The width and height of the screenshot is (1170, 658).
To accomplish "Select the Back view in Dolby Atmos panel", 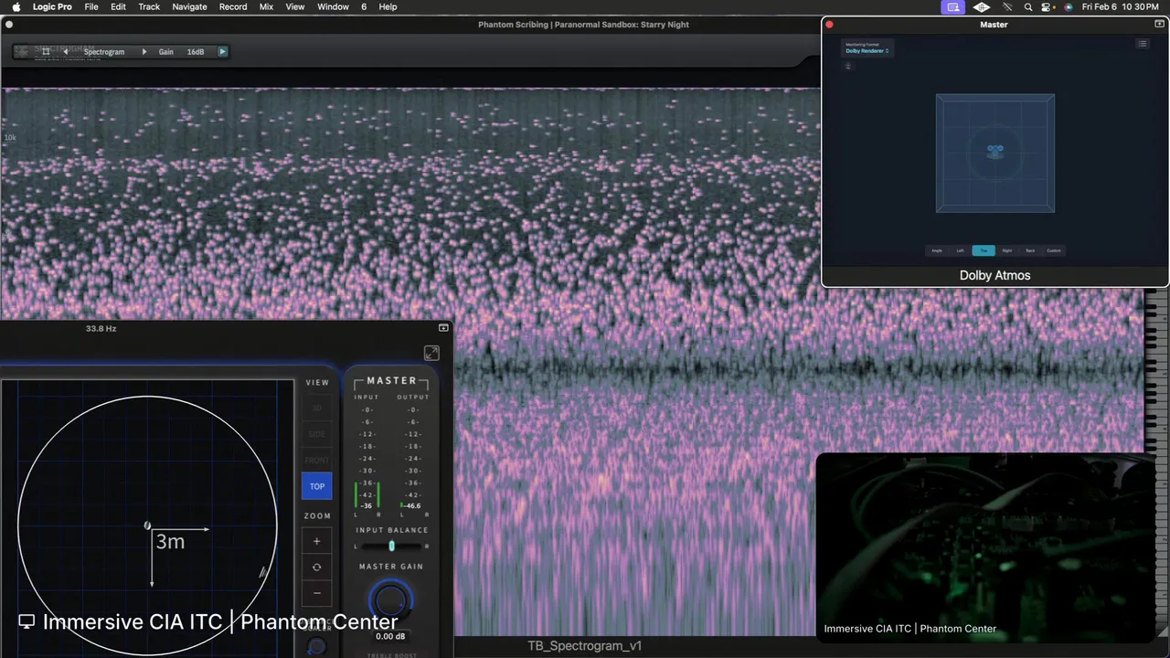I will [1030, 250].
